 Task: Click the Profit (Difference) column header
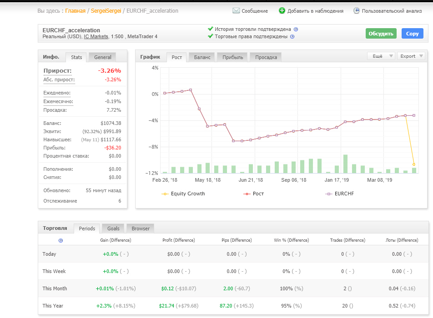pos(179,240)
